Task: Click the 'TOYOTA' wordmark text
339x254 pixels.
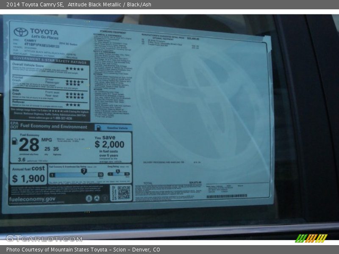Action: [x=44, y=32]
